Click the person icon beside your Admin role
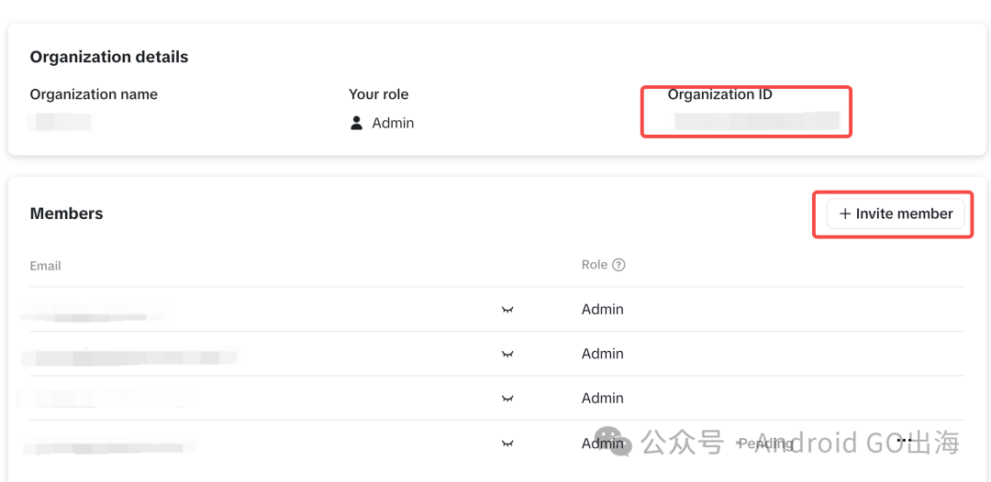 356,123
